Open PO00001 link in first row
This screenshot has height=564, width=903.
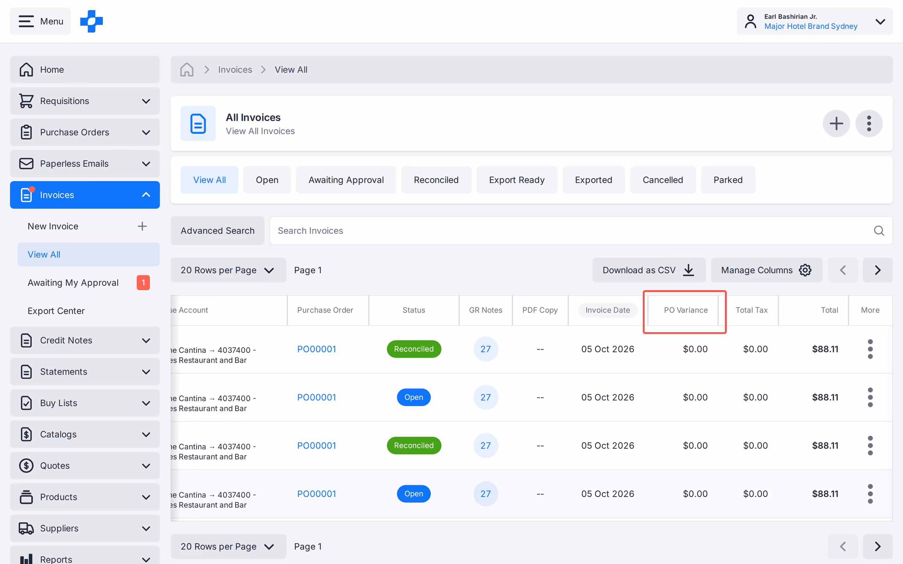(316, 349)
